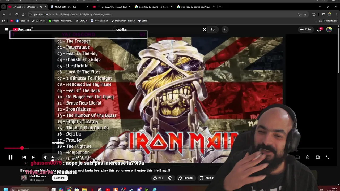
Task: Open the tab search chevron
Action: [x=3, y=7]
